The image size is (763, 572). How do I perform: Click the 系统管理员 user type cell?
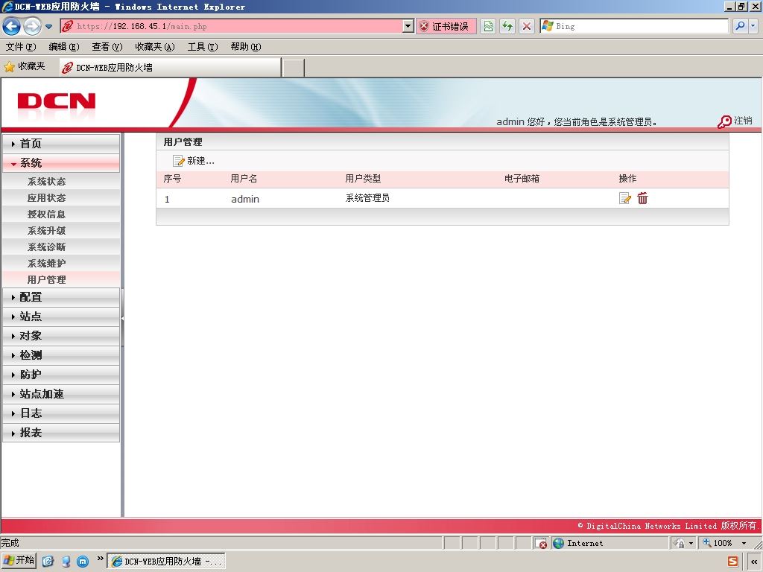pyautogui.click(x=367, y=198)
